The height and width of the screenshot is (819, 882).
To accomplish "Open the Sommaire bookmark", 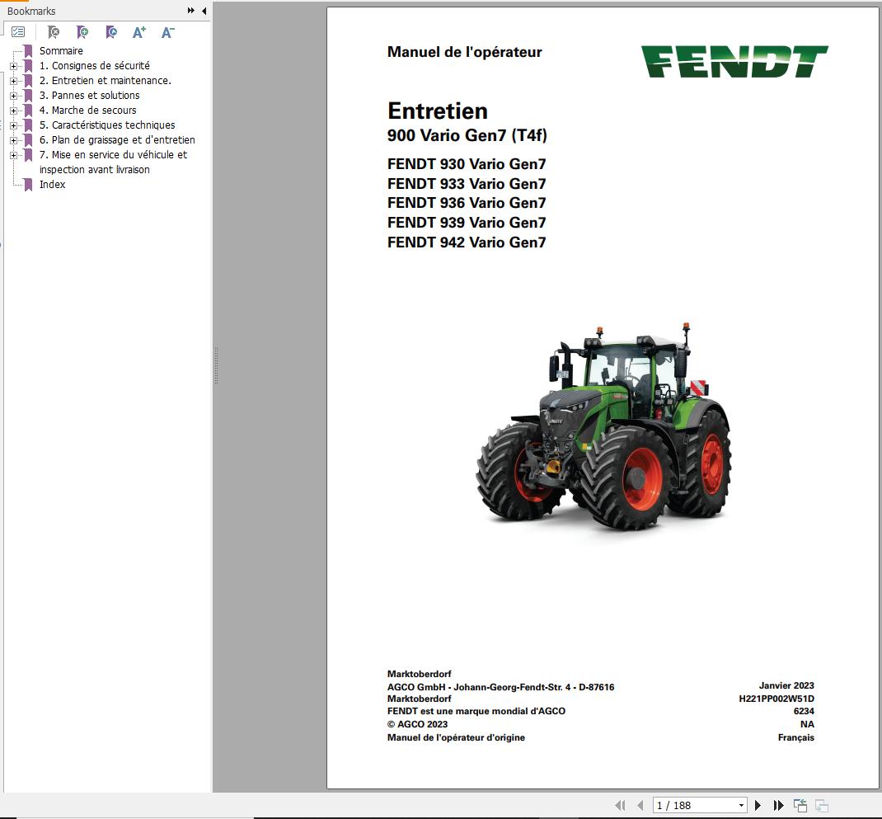I will [61, 50].
